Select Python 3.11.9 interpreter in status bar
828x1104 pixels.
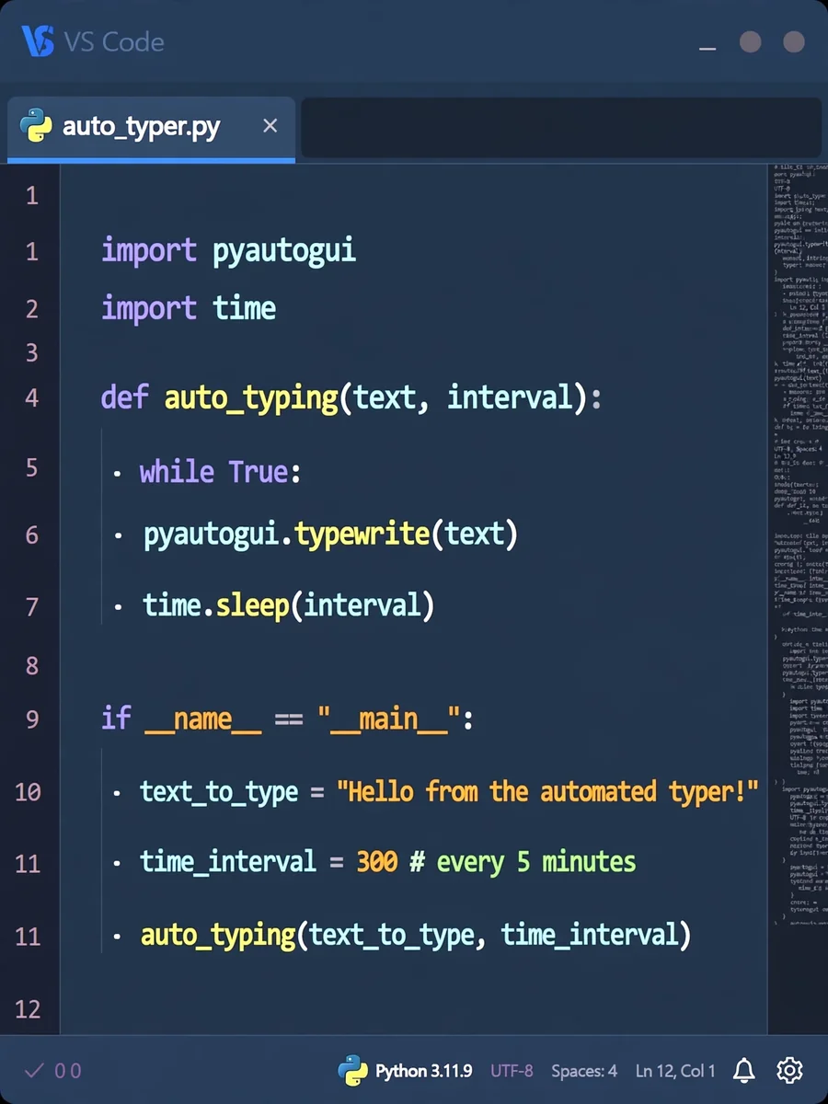coord(423,1071)
